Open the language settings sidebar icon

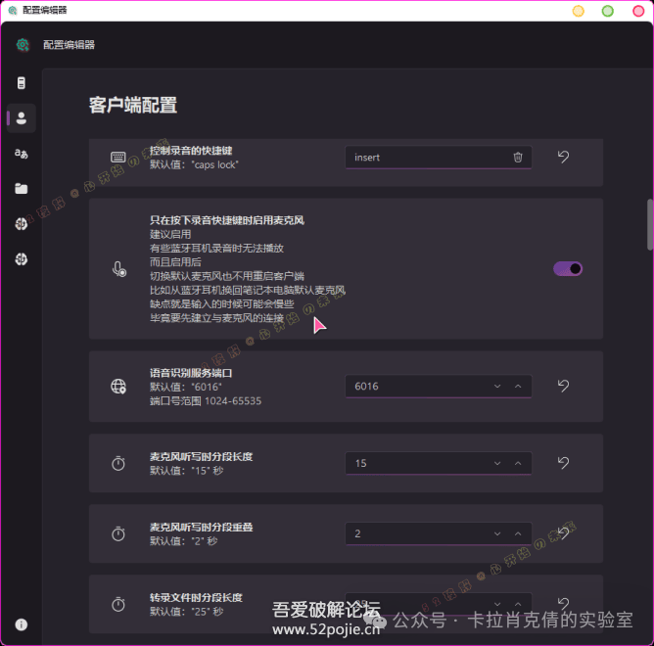[21, 154]
